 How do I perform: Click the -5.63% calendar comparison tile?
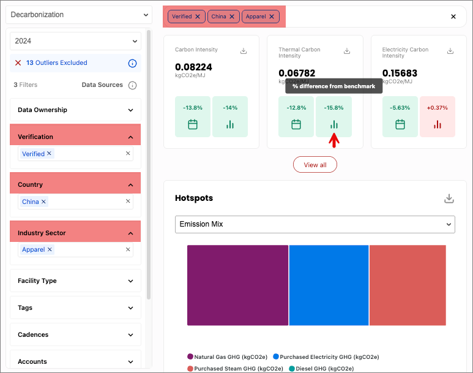coord(400,116)
